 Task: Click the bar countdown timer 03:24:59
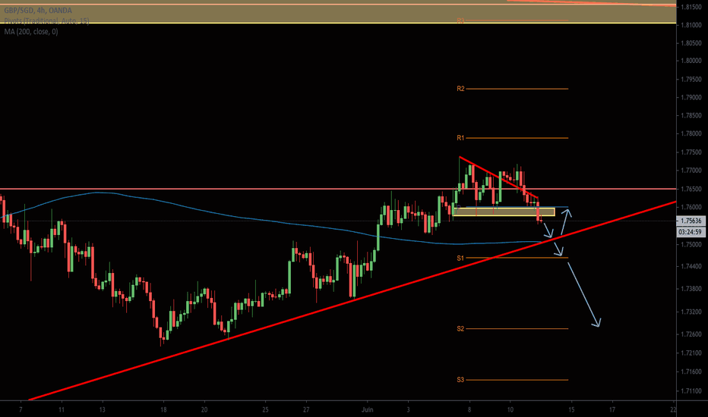point(691,232)
